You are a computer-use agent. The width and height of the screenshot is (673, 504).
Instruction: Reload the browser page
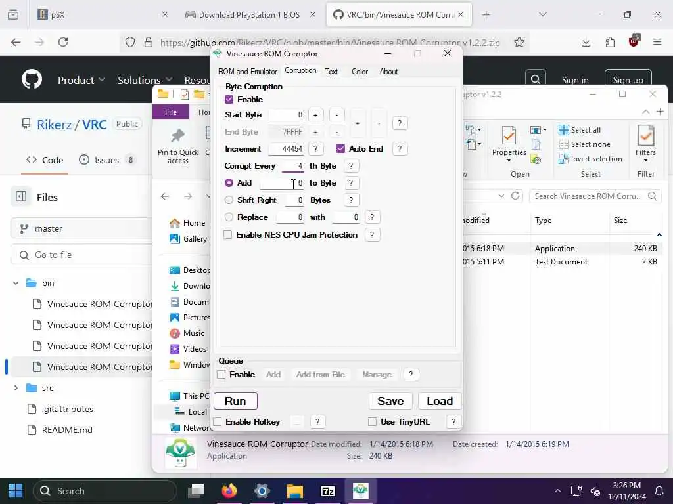(x=63, y=42)
